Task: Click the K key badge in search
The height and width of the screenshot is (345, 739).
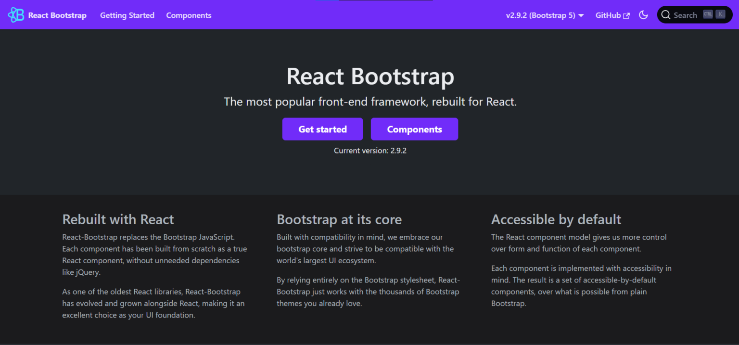Action: tap(720, 14)
